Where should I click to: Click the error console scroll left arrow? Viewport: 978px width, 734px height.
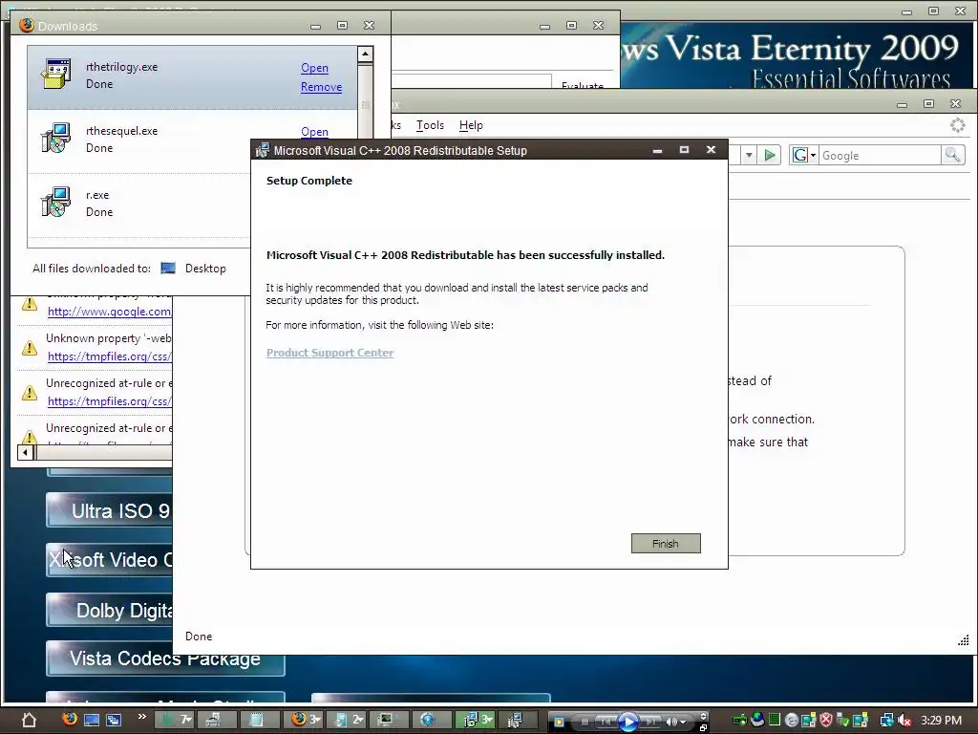(x=26, y=452)
